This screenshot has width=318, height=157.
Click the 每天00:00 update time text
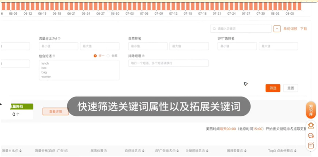click(x=228, y=129)
